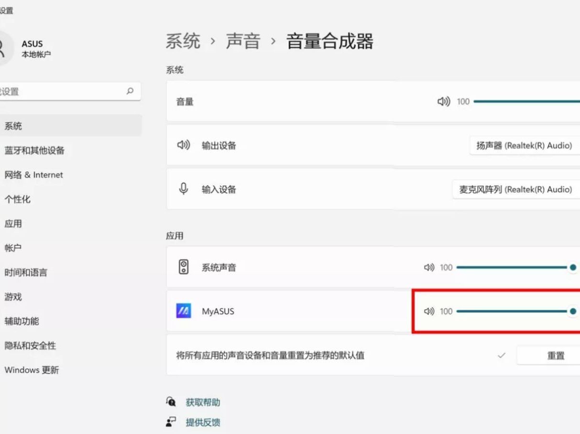Open the 获取帮助 link
Screen dimensions: 580x434
[x=203, y=402]
